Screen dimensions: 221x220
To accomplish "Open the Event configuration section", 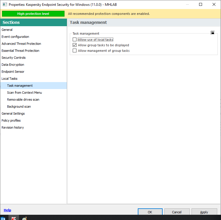I will (x=34, y=37).
